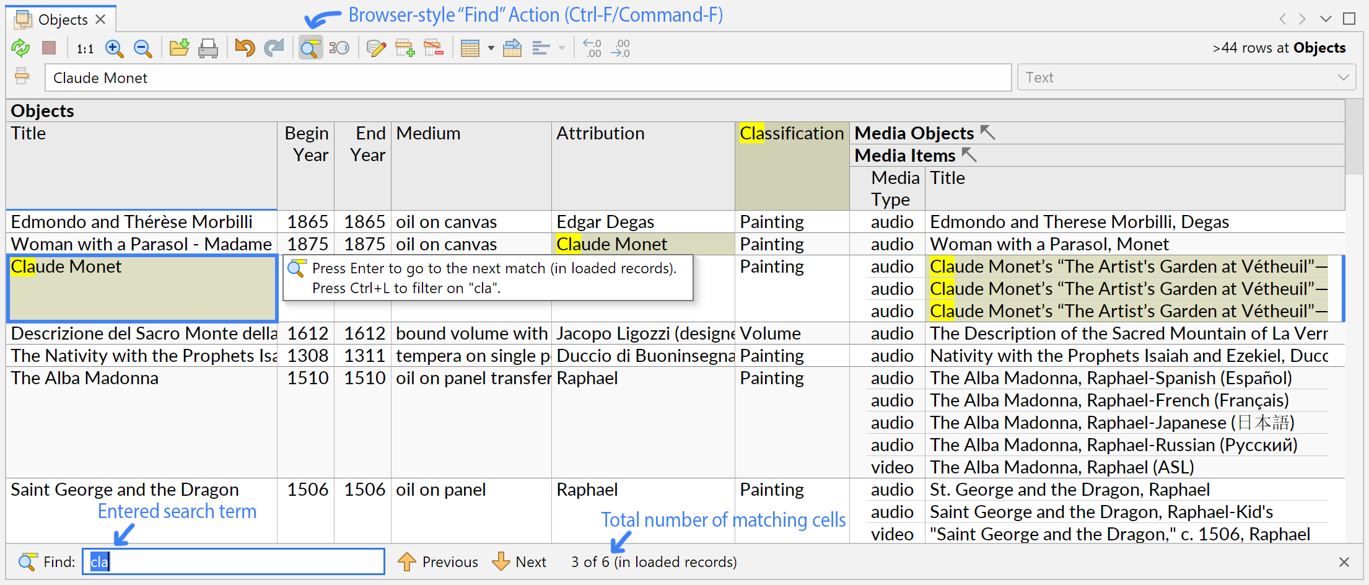Image resolution: width=1369 pixels, height=585 pixels.
Task: Open the tab list dropdown chevron
Action: pos(1326,19)
